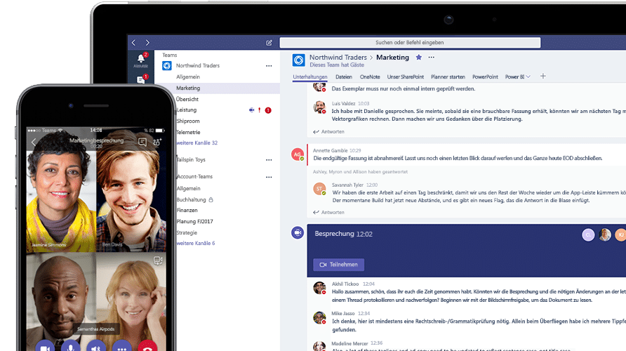Image resolution: width=626 pixels, height=351 pixels.
Task: Expand the tab overflow chevron after Power BI
Action: coord(528,77)
